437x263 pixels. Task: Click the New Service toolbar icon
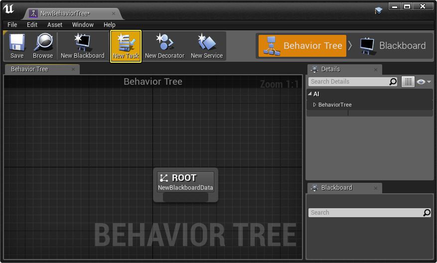206,46
